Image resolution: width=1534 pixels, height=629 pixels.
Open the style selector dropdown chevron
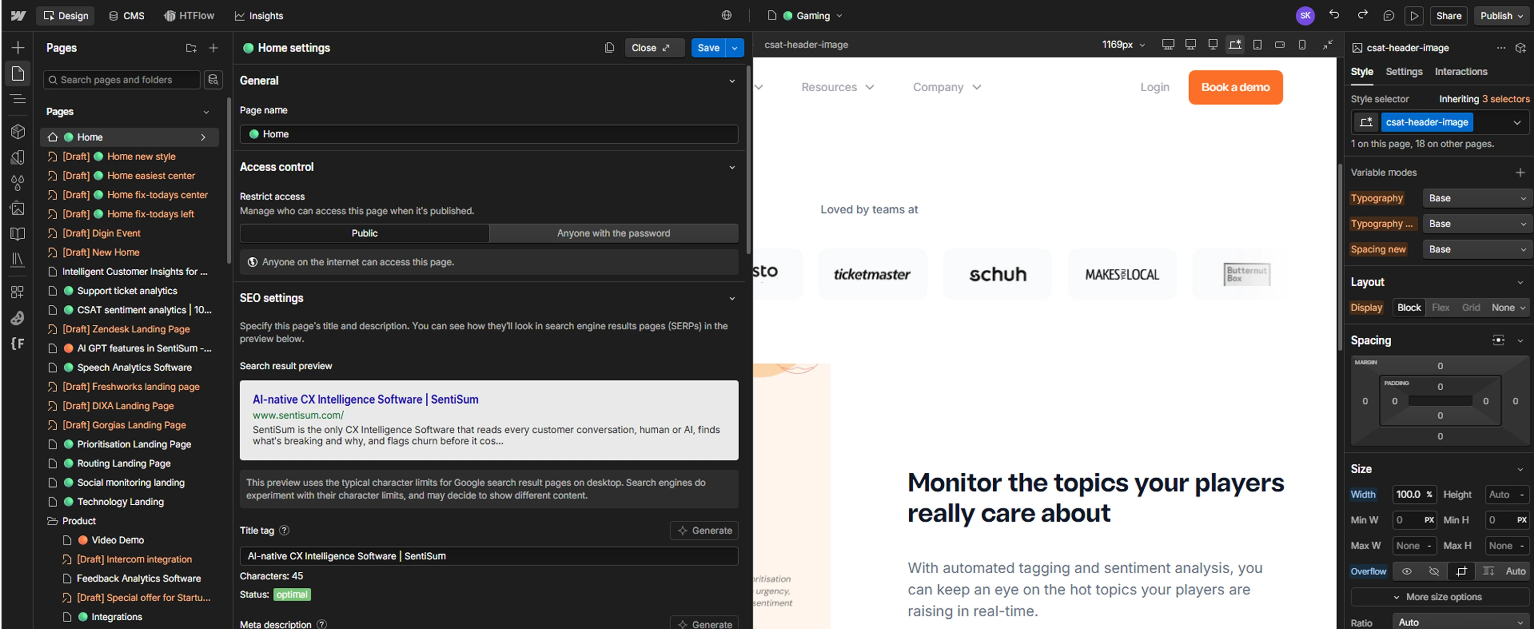(x=1517, y=123)
